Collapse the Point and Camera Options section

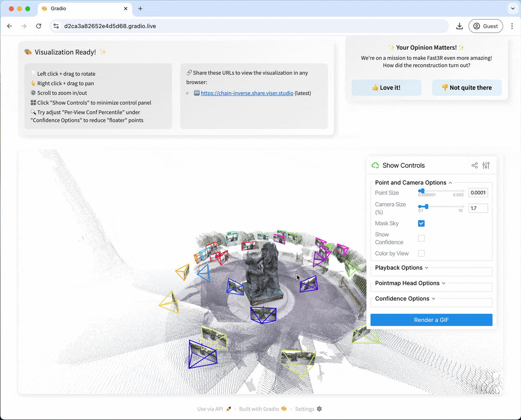coord(450,182)
